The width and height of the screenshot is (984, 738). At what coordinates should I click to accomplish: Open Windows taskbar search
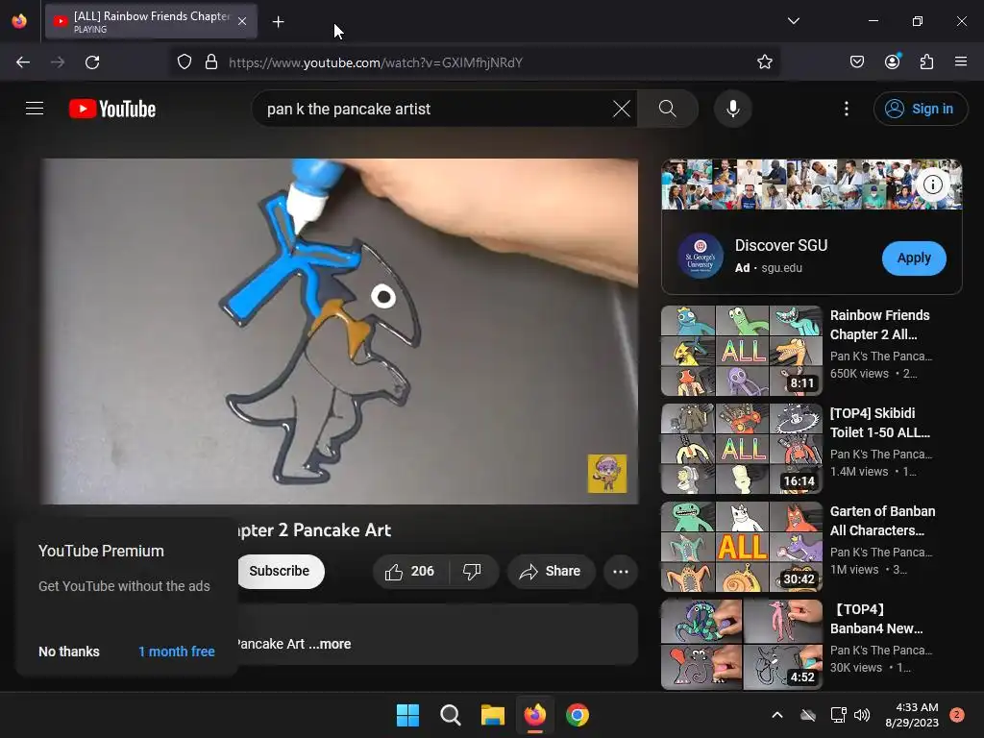(x=450, y=715)
